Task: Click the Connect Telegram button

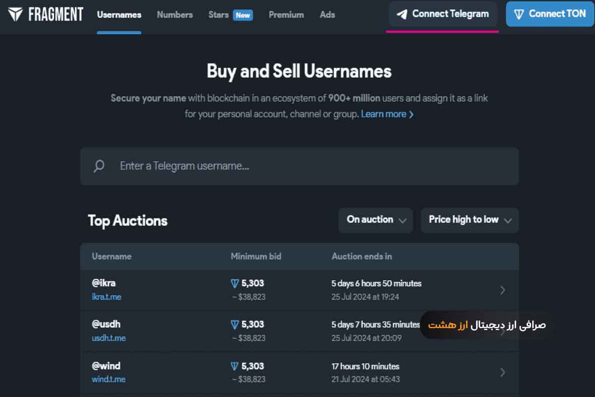Action: (x=443, y=14)
